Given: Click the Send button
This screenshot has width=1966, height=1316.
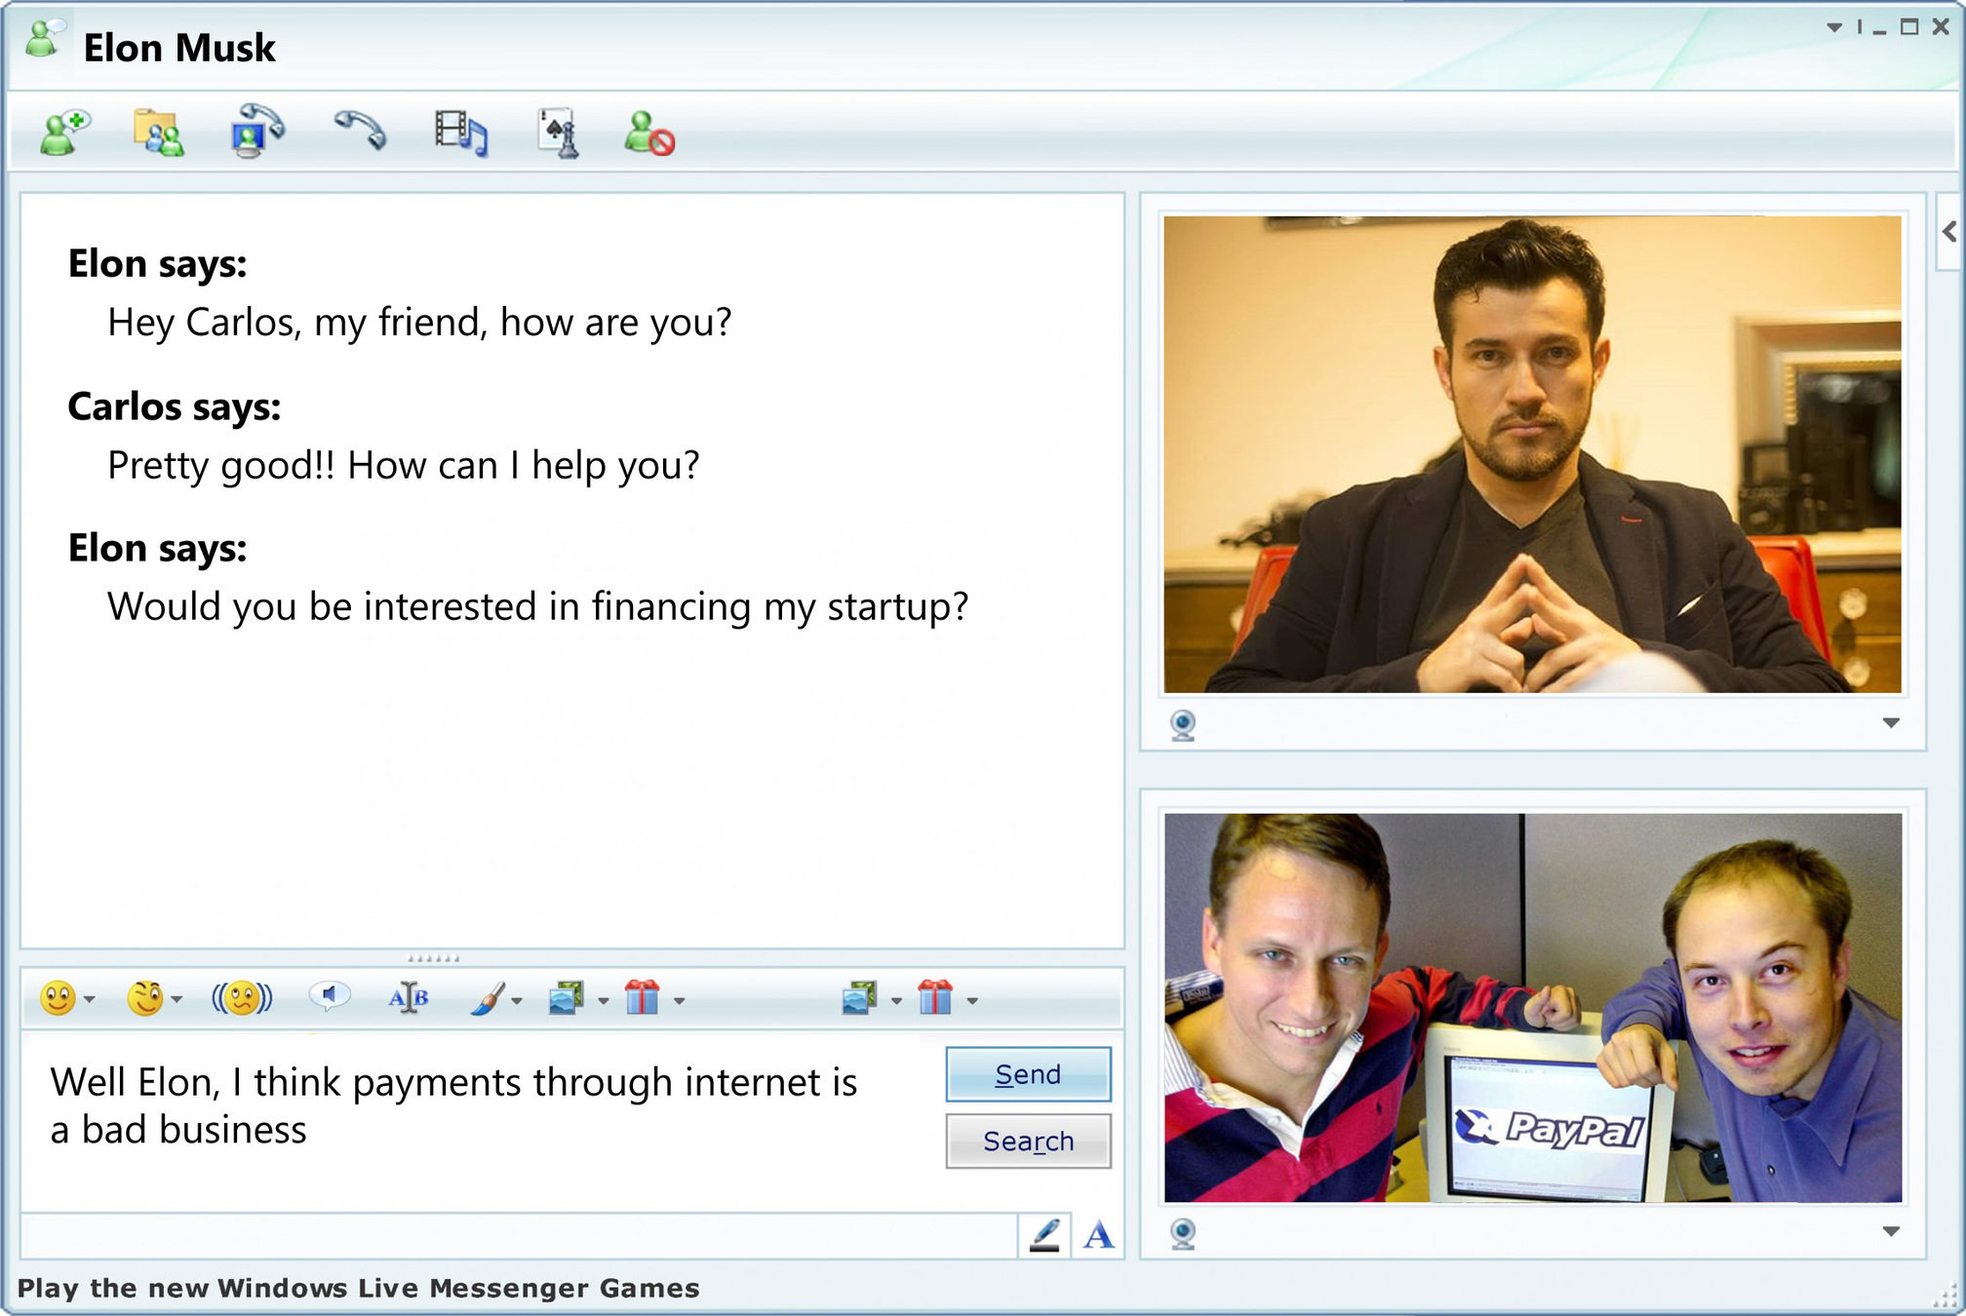Looking at the screenshot, I should pos(1028,1074).
